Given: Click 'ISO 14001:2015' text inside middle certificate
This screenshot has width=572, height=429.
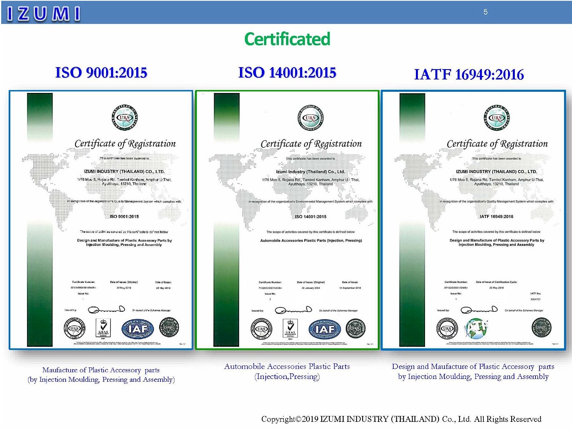Looking at the screenshot, I should tap(311, 216).
